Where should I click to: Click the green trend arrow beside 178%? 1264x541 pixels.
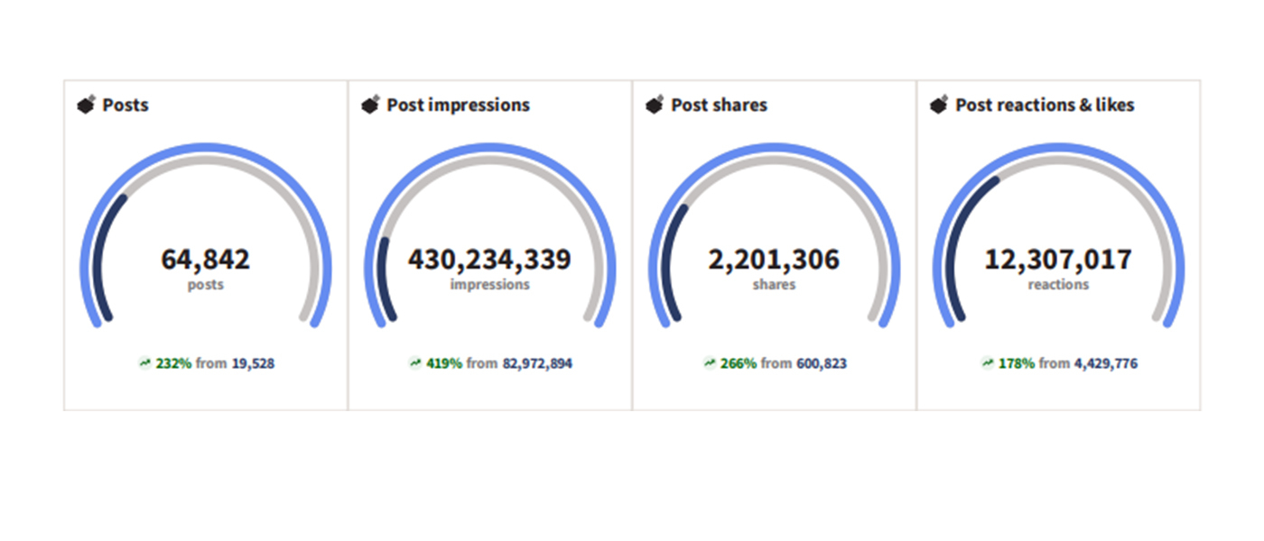[988, 364]
